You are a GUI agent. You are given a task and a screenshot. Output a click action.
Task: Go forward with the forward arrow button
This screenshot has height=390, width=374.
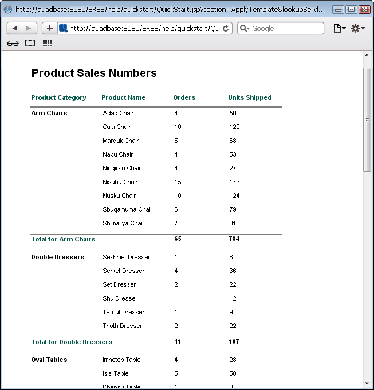pos(29,28)
